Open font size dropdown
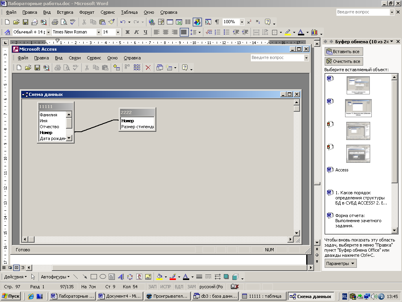Image resolution: width=402 pixels, height=302 pixels. (x=118, y=32)
